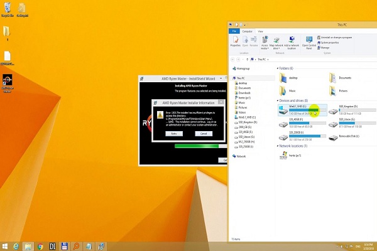377x251 pixels.
Task: Select M.2_250GB (H:) in navigation tree
Action: 244,142
